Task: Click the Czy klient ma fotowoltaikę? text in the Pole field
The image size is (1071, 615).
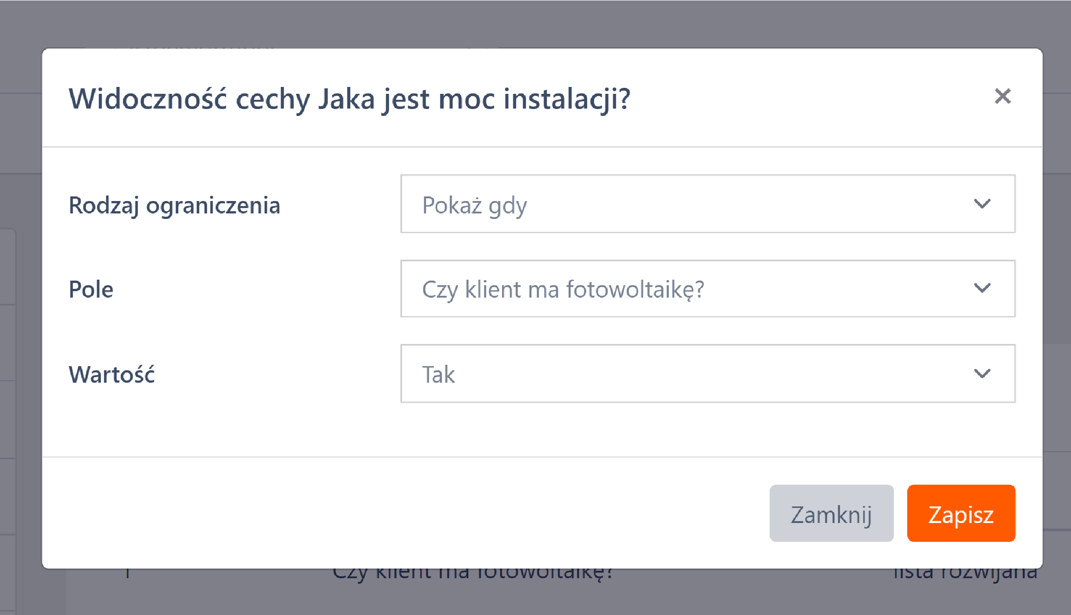Action: pos(563,290)
